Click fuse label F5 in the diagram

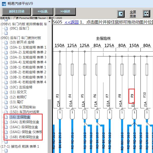click(x=82, y=96)
